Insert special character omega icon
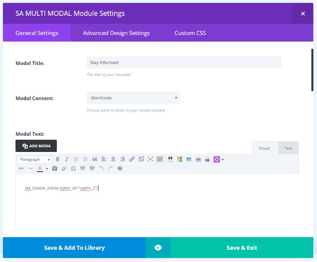317x262 pixels. (73, 168)
